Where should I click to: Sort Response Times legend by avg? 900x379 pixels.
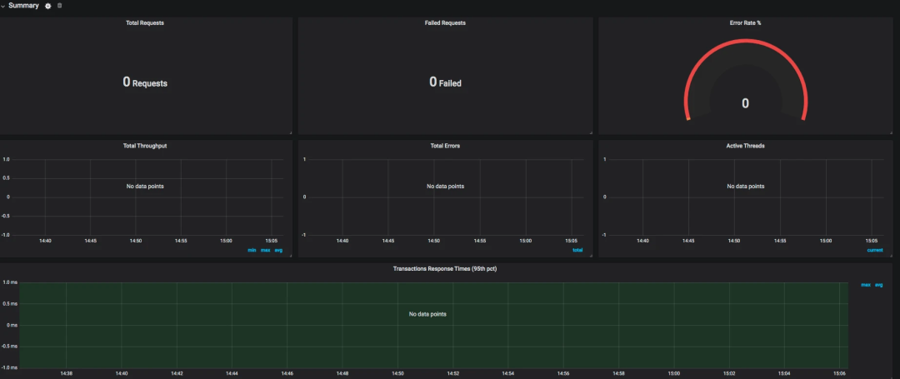pos(879,285)
